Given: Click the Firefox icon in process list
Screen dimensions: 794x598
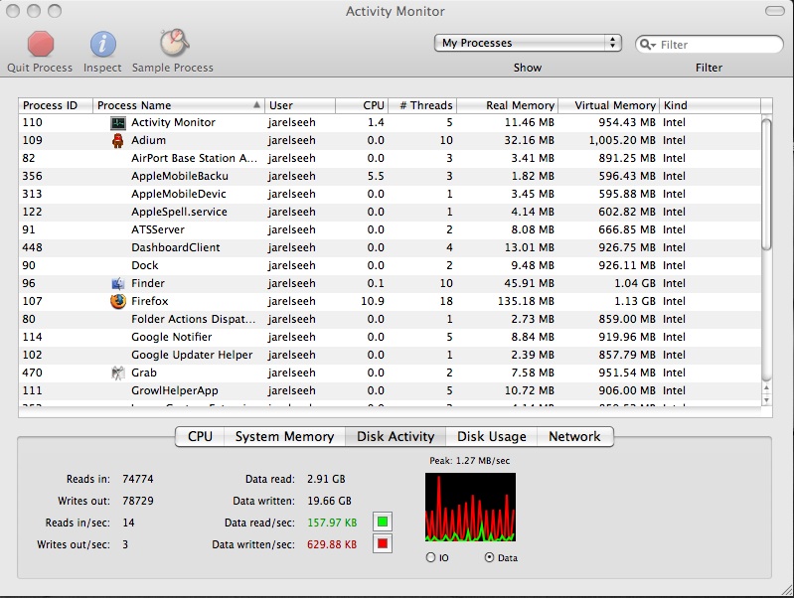Looking at the screenshot, I should (x=118, y=301).
